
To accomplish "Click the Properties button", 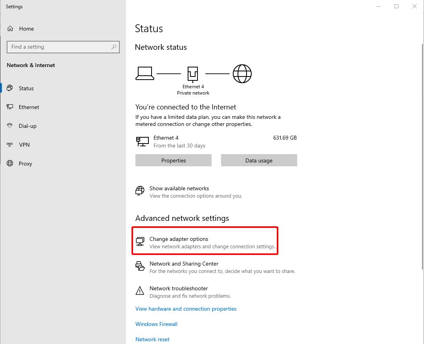I will [174, 160].
